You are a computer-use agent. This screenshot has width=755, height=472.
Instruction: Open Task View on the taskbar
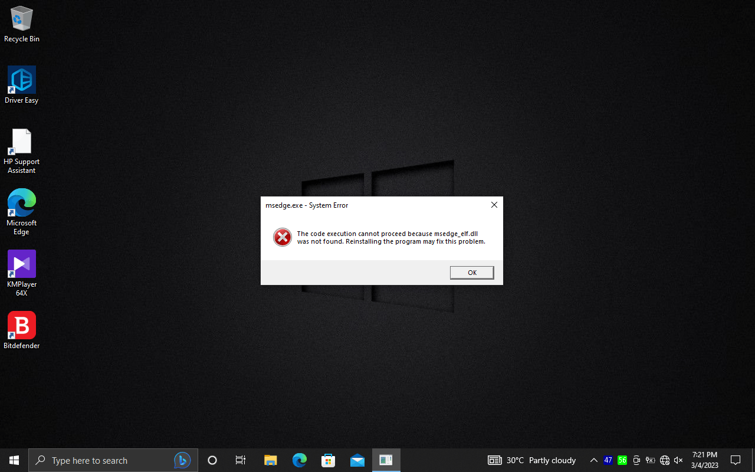(x=241, y=460)
